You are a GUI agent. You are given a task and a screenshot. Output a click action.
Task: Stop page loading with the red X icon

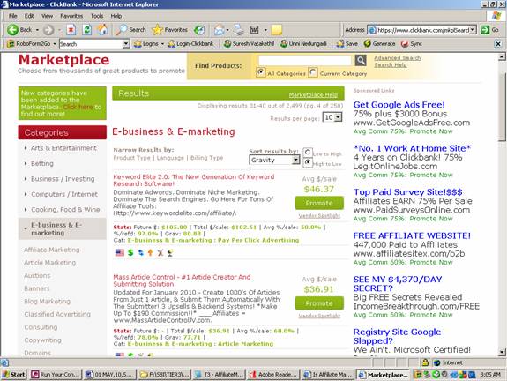(71, 30)
